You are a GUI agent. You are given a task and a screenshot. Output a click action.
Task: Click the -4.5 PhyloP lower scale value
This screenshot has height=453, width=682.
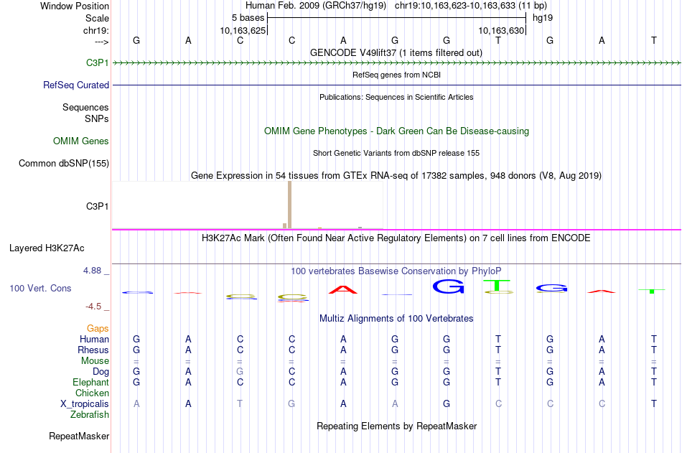(93, 307)
